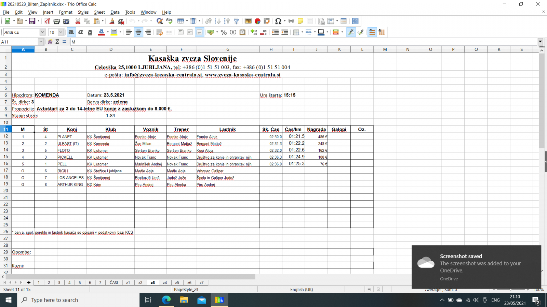Click the AutoFilter funnel icon
Image resolution: width=547 pixels, height=307 pixels.
coord(236,21)
